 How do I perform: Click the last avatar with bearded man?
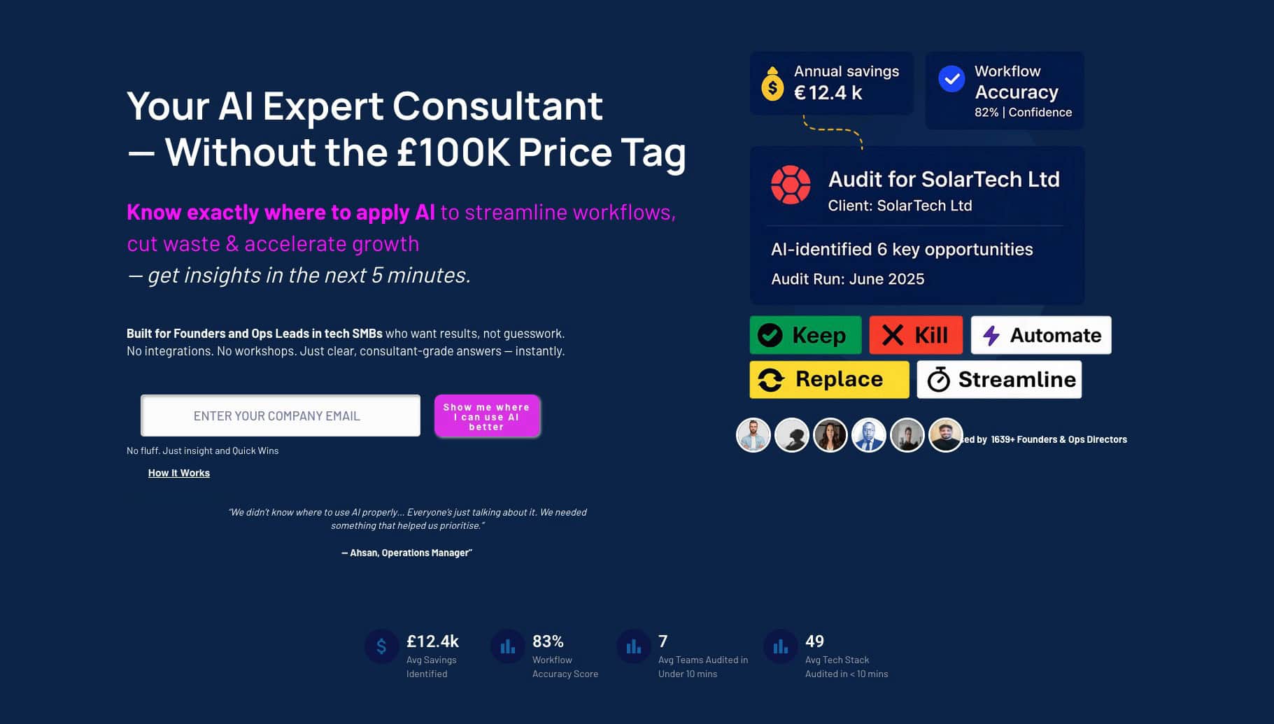[x=944, y=435]
